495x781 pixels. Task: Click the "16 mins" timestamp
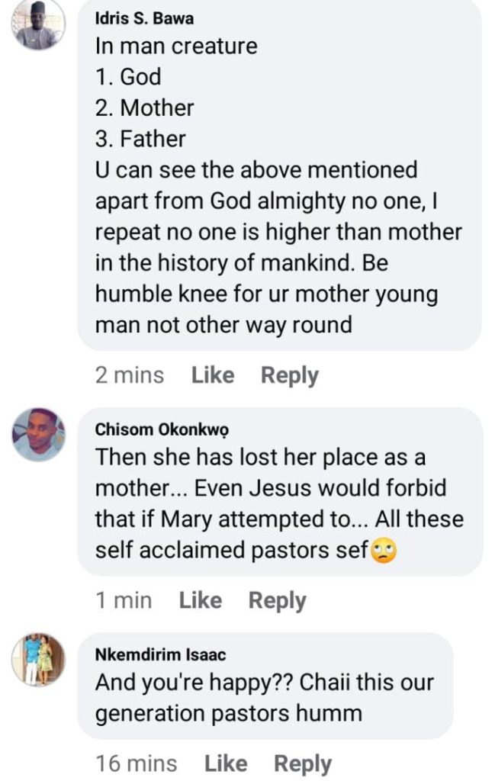click(137, 763)
